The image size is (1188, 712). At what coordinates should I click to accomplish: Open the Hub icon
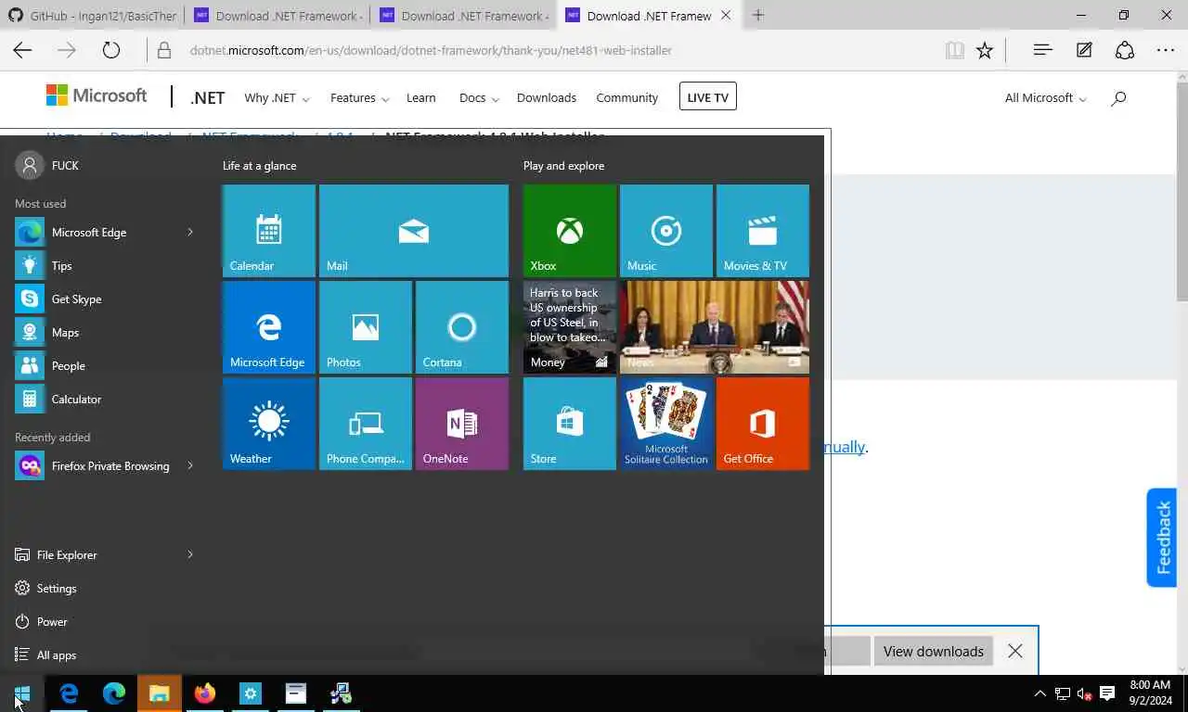pos(1042,51)
